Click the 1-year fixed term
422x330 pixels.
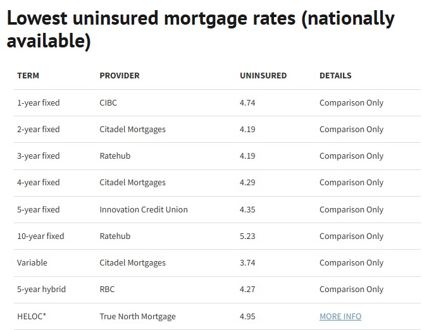(39, 102)
